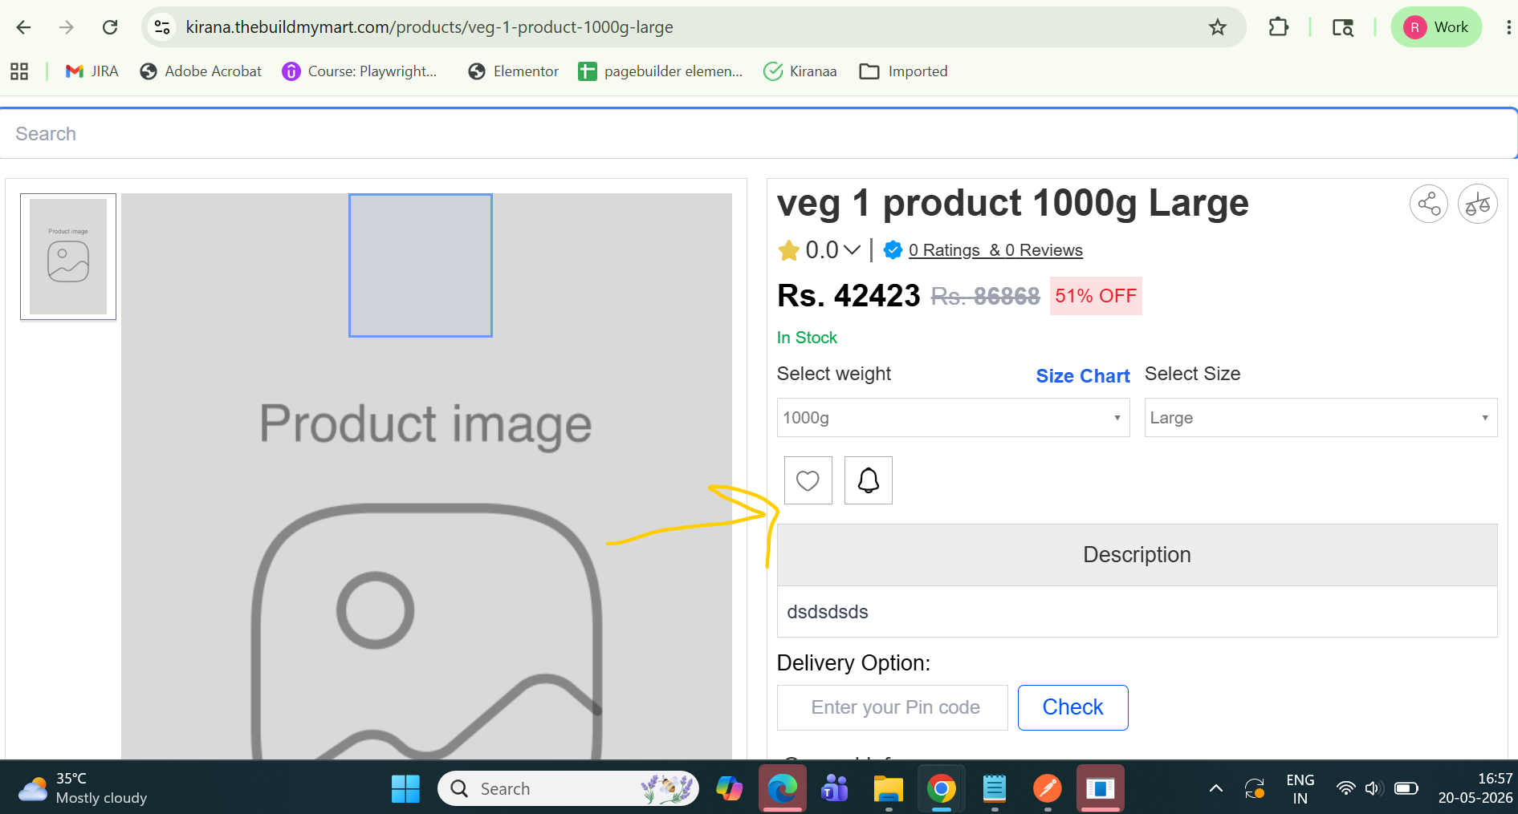
Task: Open Microsoft Edge from the taskbar
Action: coord(782,789)
